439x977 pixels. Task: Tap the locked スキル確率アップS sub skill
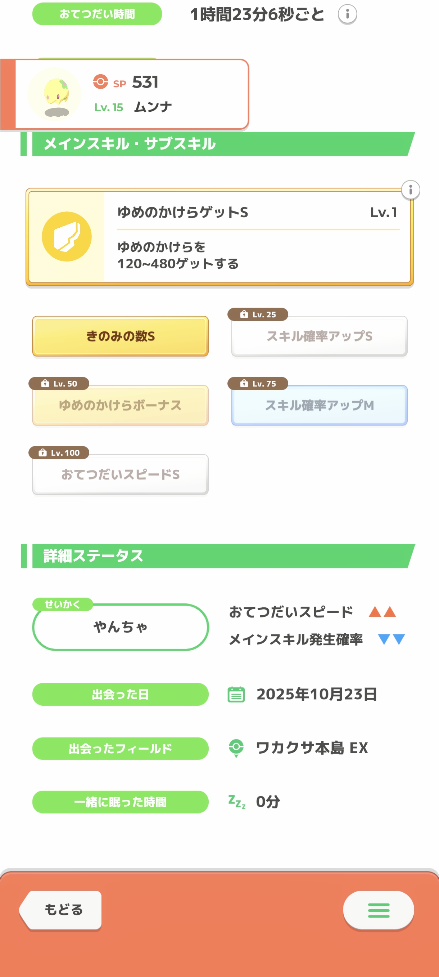click(319, 337)
